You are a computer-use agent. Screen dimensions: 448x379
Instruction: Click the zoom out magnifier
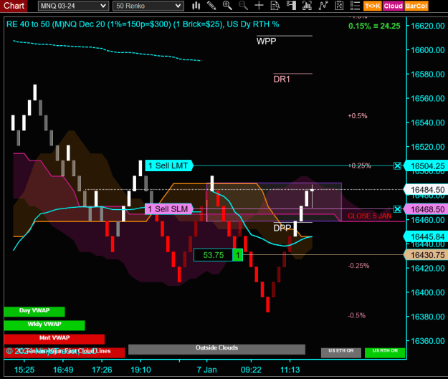[x=243, y=6]
